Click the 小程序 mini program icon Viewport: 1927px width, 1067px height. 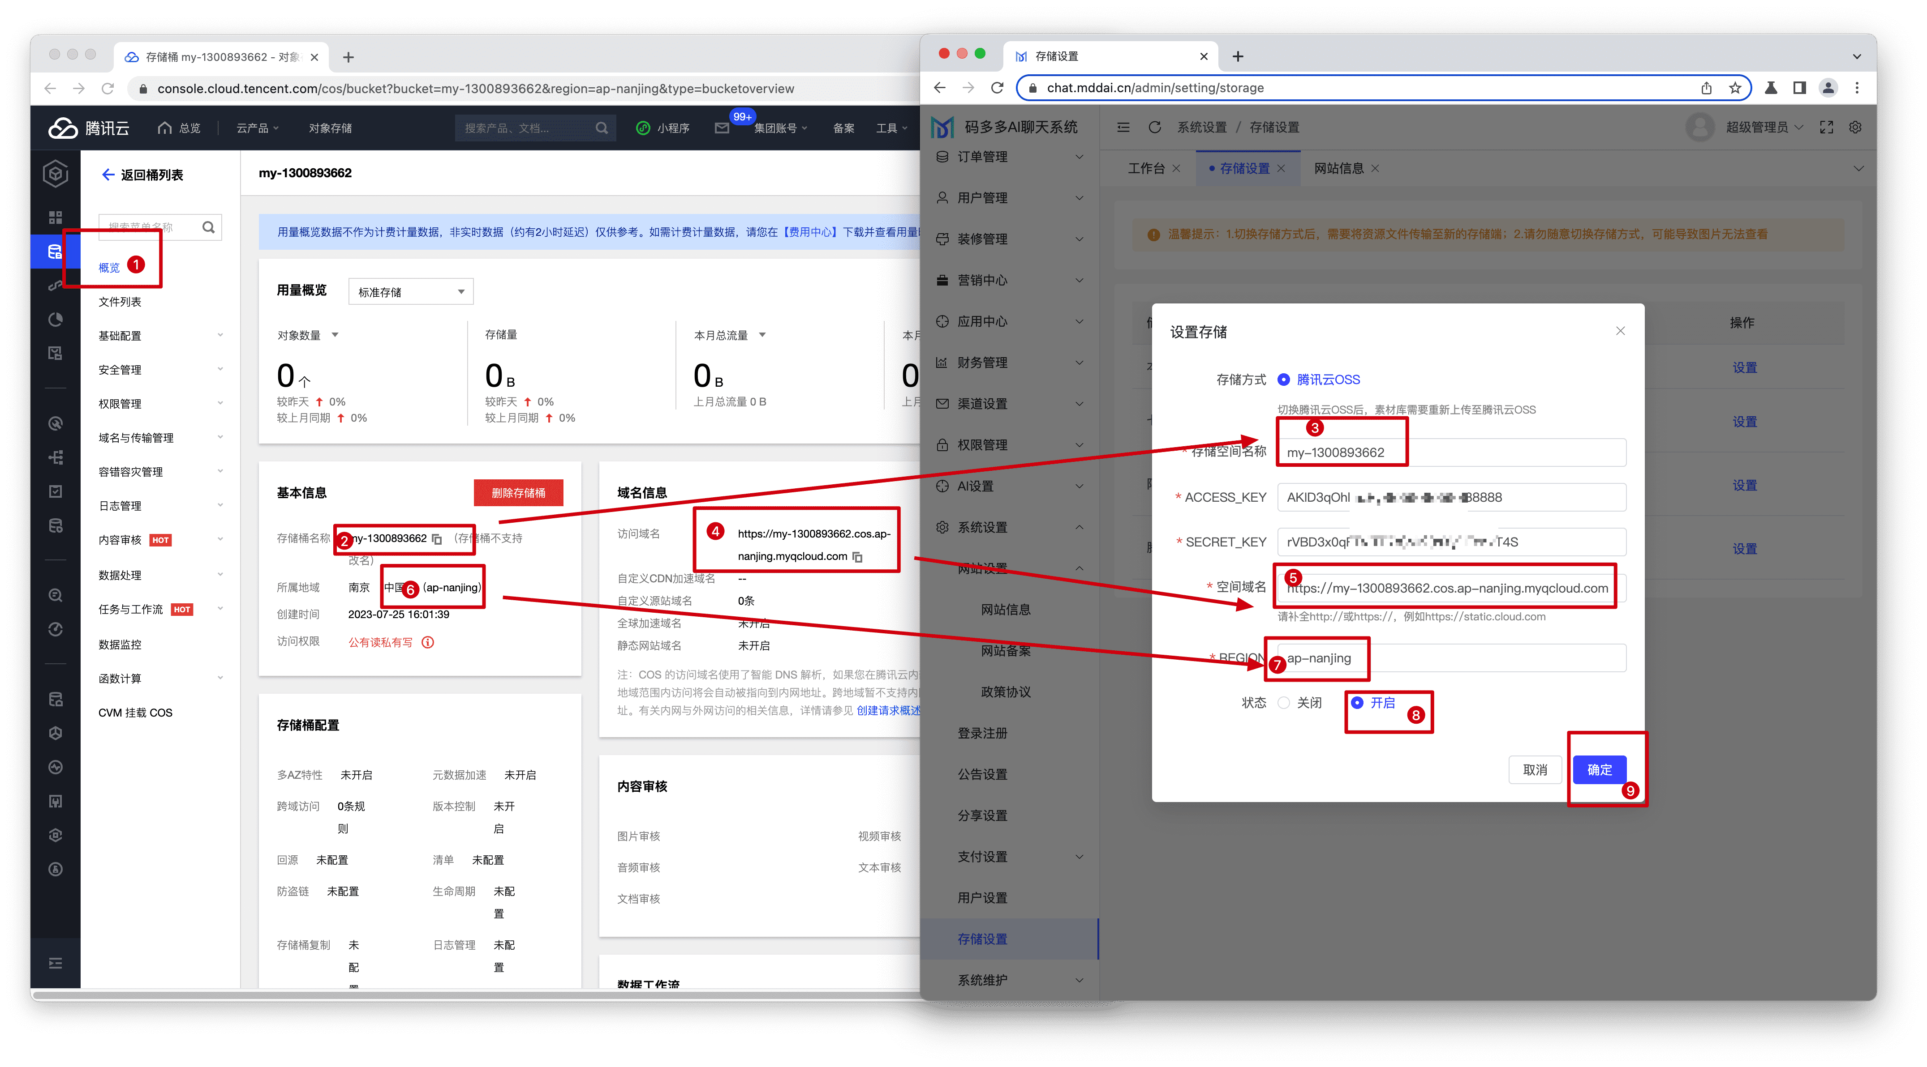click(x=643, y=128)
